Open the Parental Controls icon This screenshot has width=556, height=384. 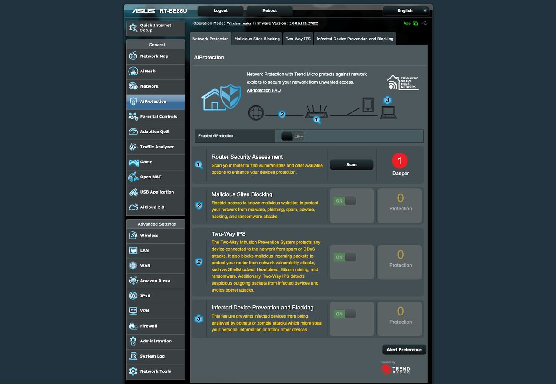click(133, 116)
